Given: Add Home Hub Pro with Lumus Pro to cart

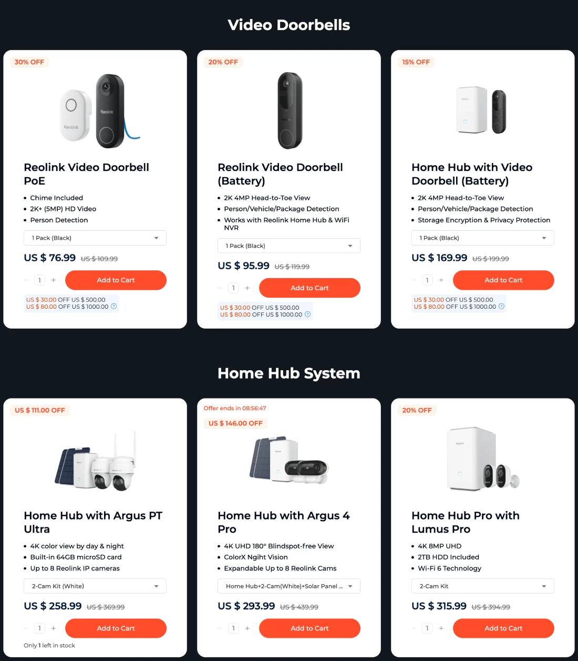Looking at the screenshot, I should [x=503, y=628].
